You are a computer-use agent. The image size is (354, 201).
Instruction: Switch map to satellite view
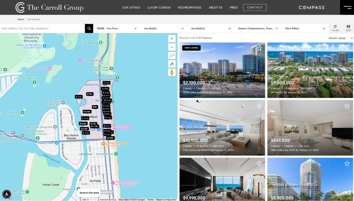coord(171,64)
